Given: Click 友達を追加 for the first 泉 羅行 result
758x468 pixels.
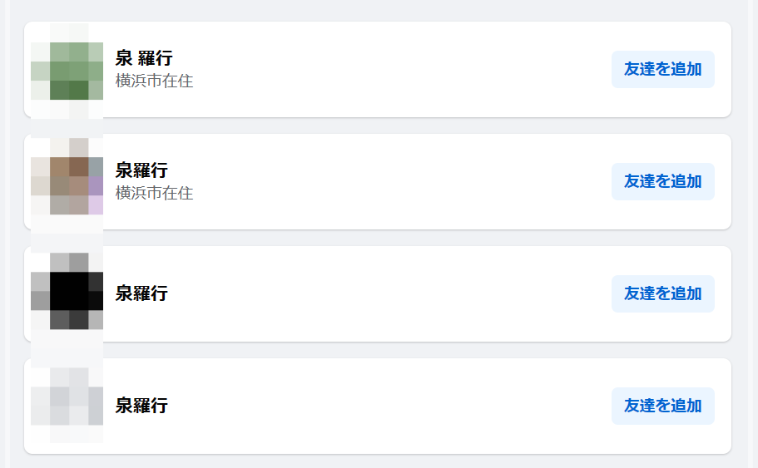Looking at the screenshot, I should click(663, 70).
